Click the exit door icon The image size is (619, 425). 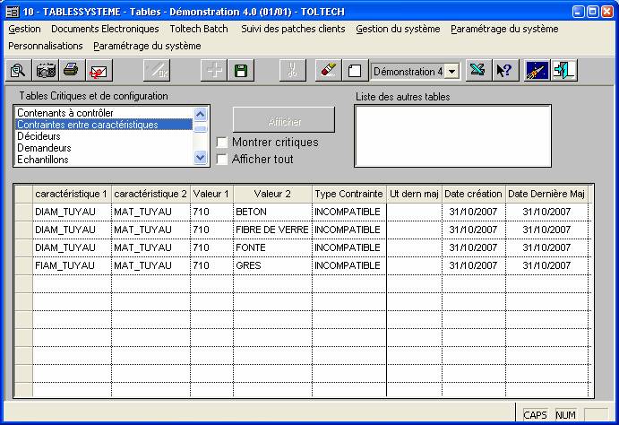(563, 71)
